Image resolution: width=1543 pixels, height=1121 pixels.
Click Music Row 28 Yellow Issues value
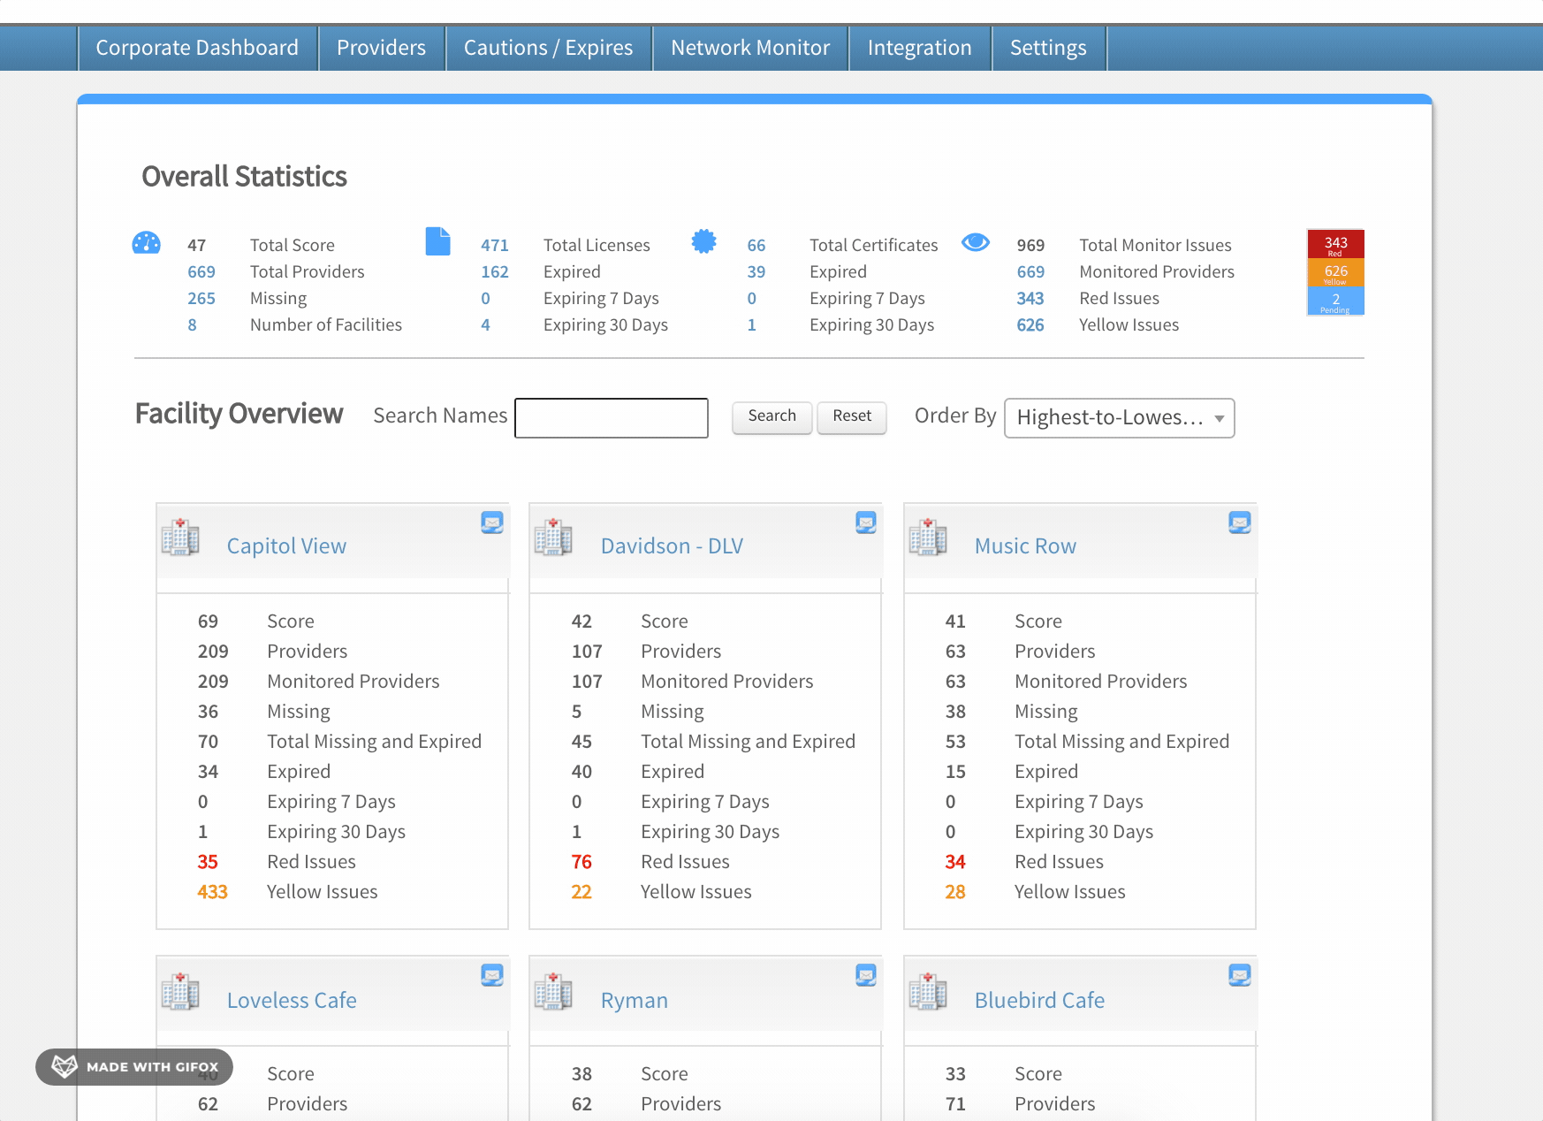pos(955,892)
